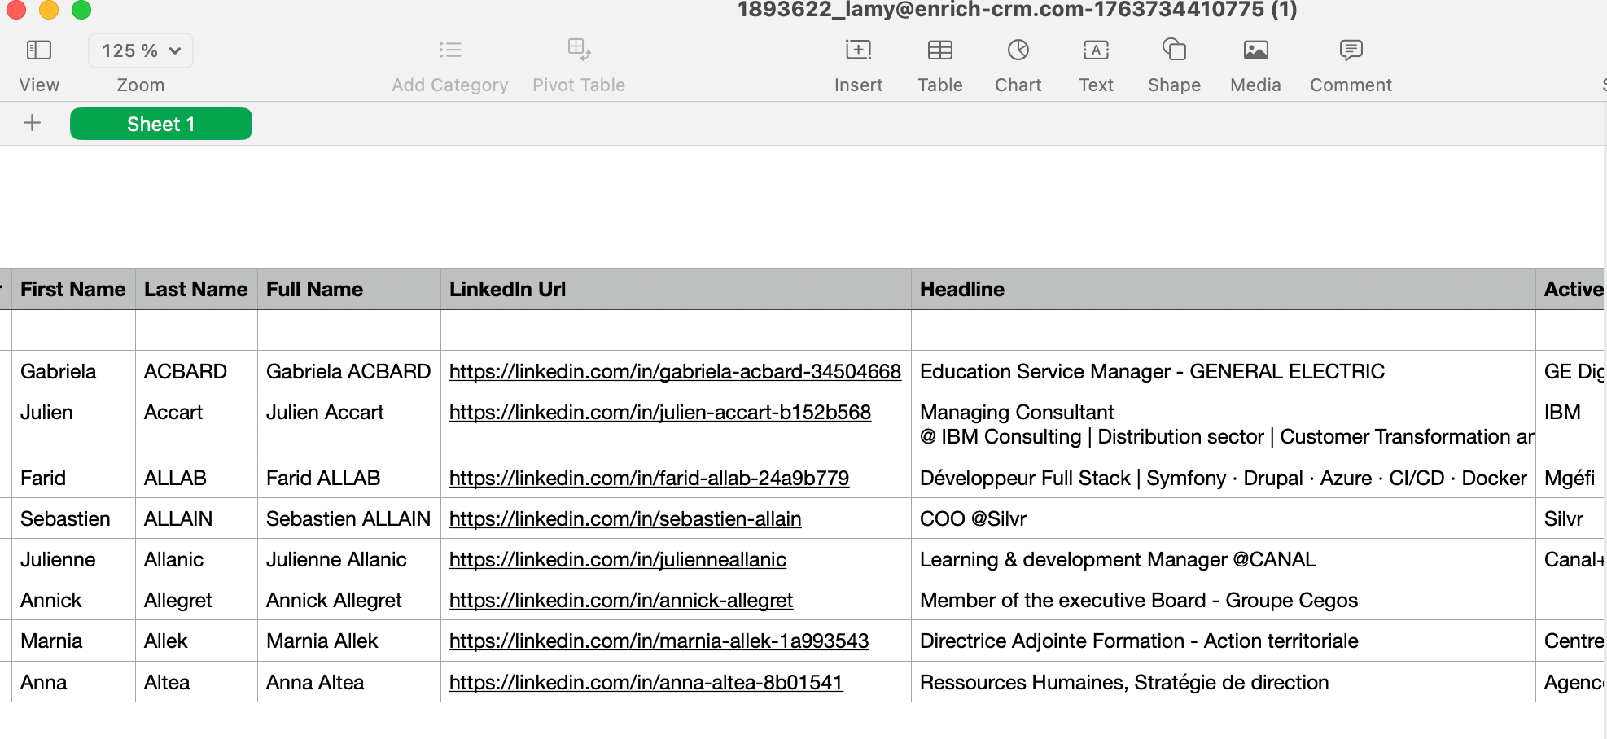This screenshot has height=739, width=1607.
Task: Open Sebastien Allain's LinkedIn profile link
Action: point(624,518)
